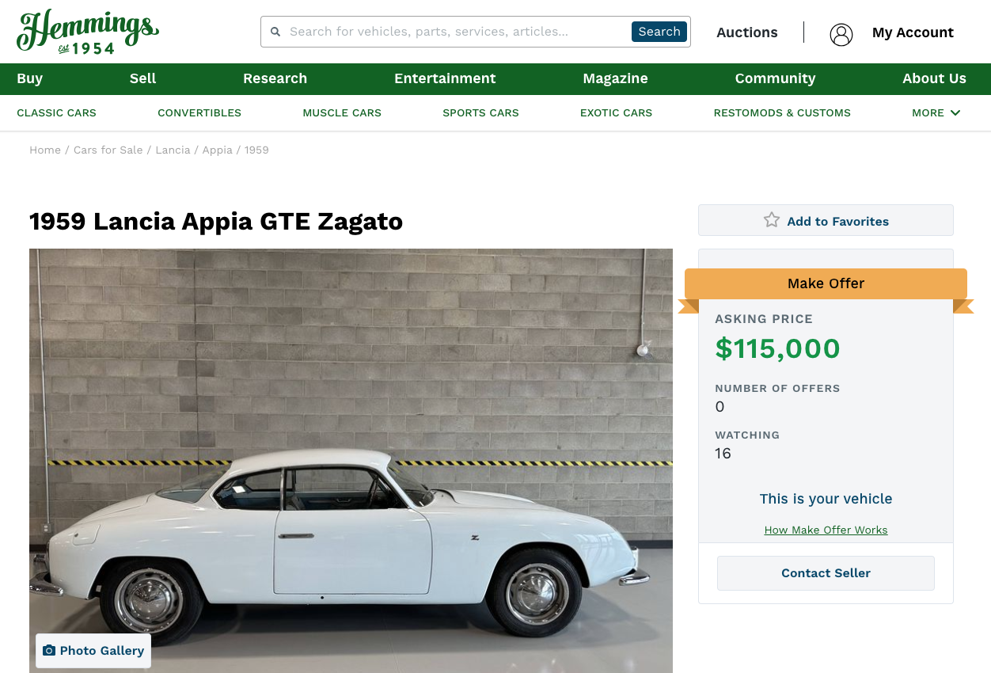This screenshot has width=991, height=673.
Task: Add this Lancia to Favorites
Action: point(826,220)
